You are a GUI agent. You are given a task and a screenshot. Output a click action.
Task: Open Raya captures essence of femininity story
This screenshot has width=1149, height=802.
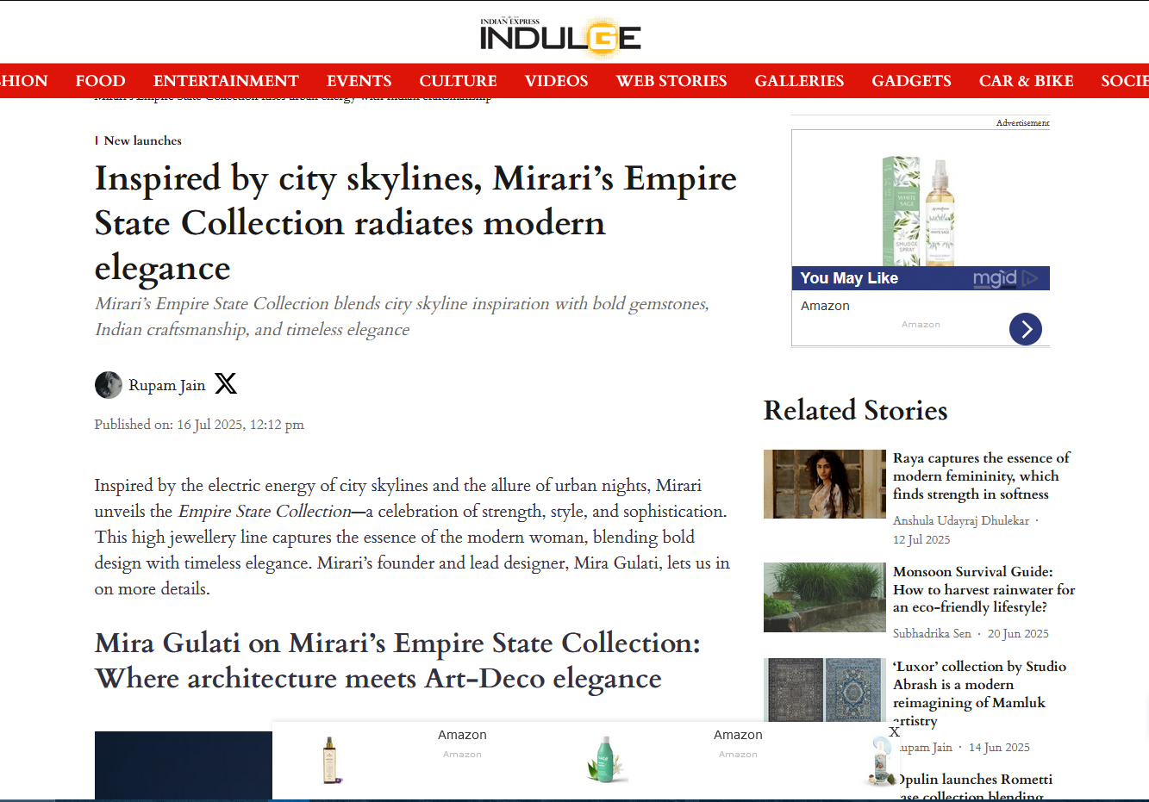982,476
